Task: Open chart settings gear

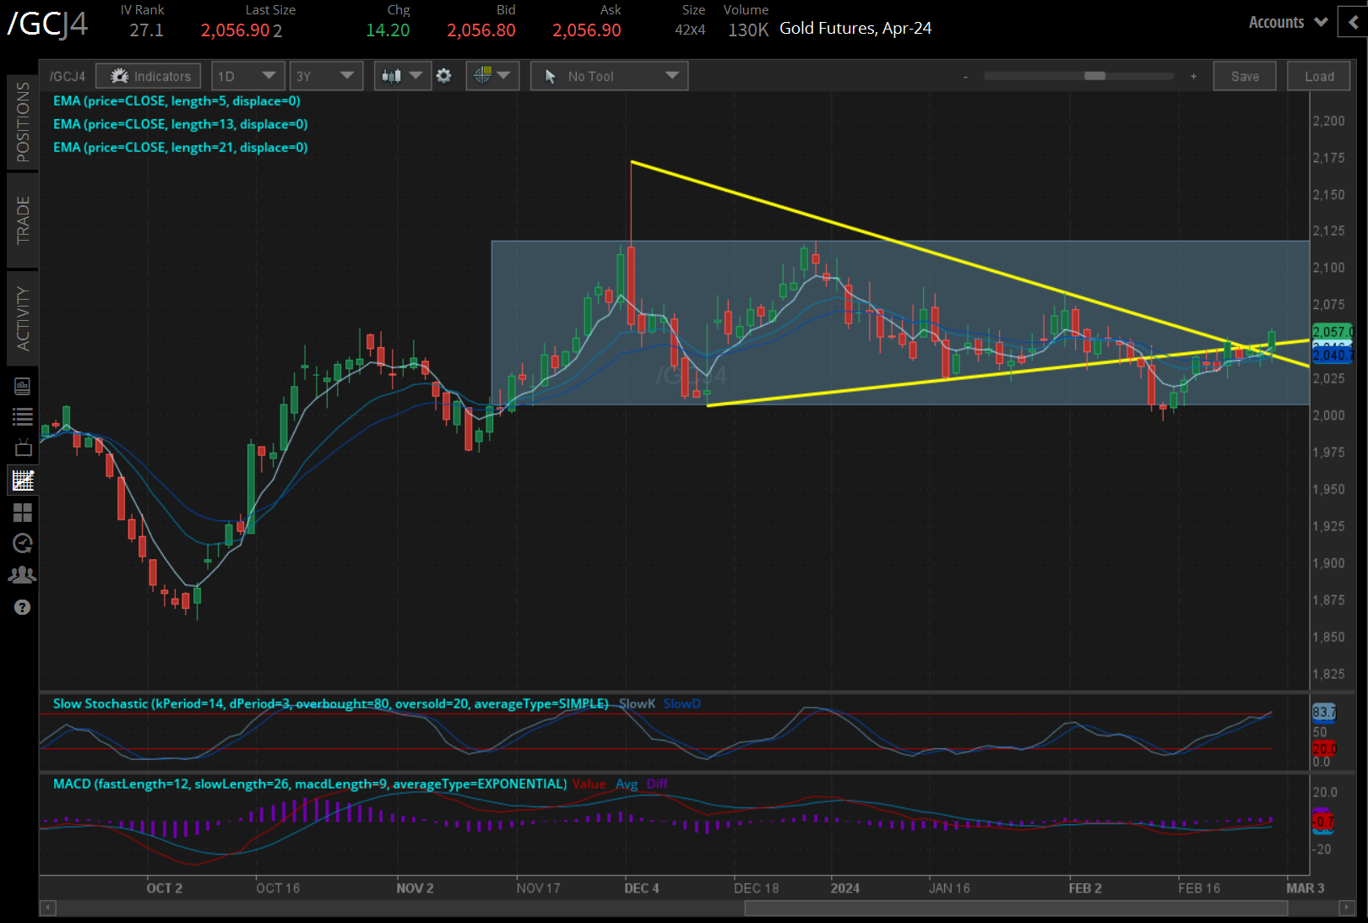Action: pyautogui.click(x=444, y=76)
